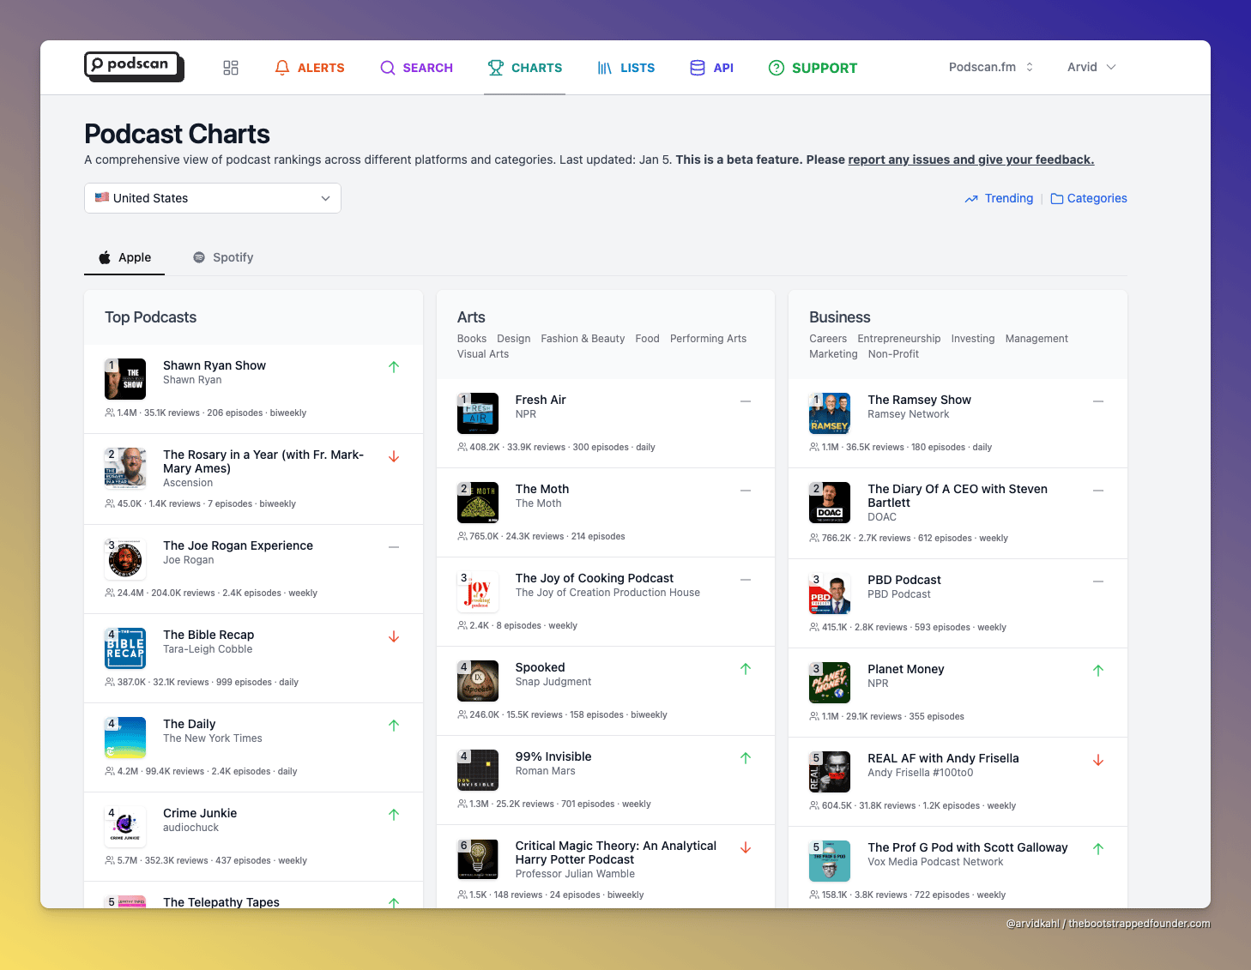Screen dimensions: 1251x970
Task: Select the Performing Arts subcategory
Action: tap(709, 339)
